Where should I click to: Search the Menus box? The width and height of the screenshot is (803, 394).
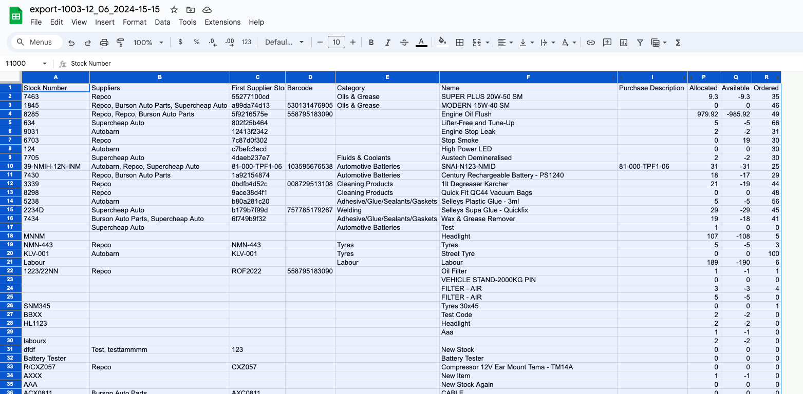(36, 42)
